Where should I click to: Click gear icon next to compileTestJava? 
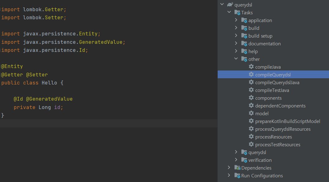click(x=251, y=90)
